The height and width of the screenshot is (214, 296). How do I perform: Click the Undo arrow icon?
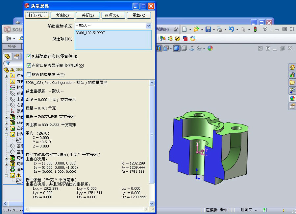click(x=231, y=29)
